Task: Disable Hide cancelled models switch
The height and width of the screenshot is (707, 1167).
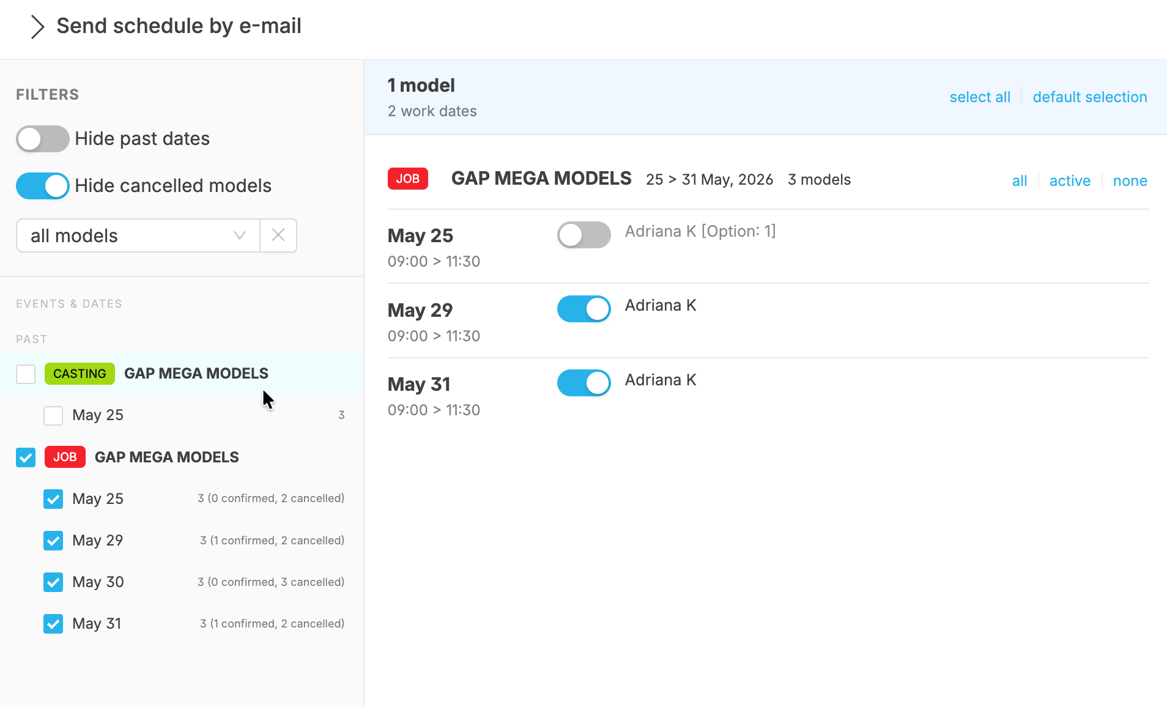Action: click(x=42, y=186)
